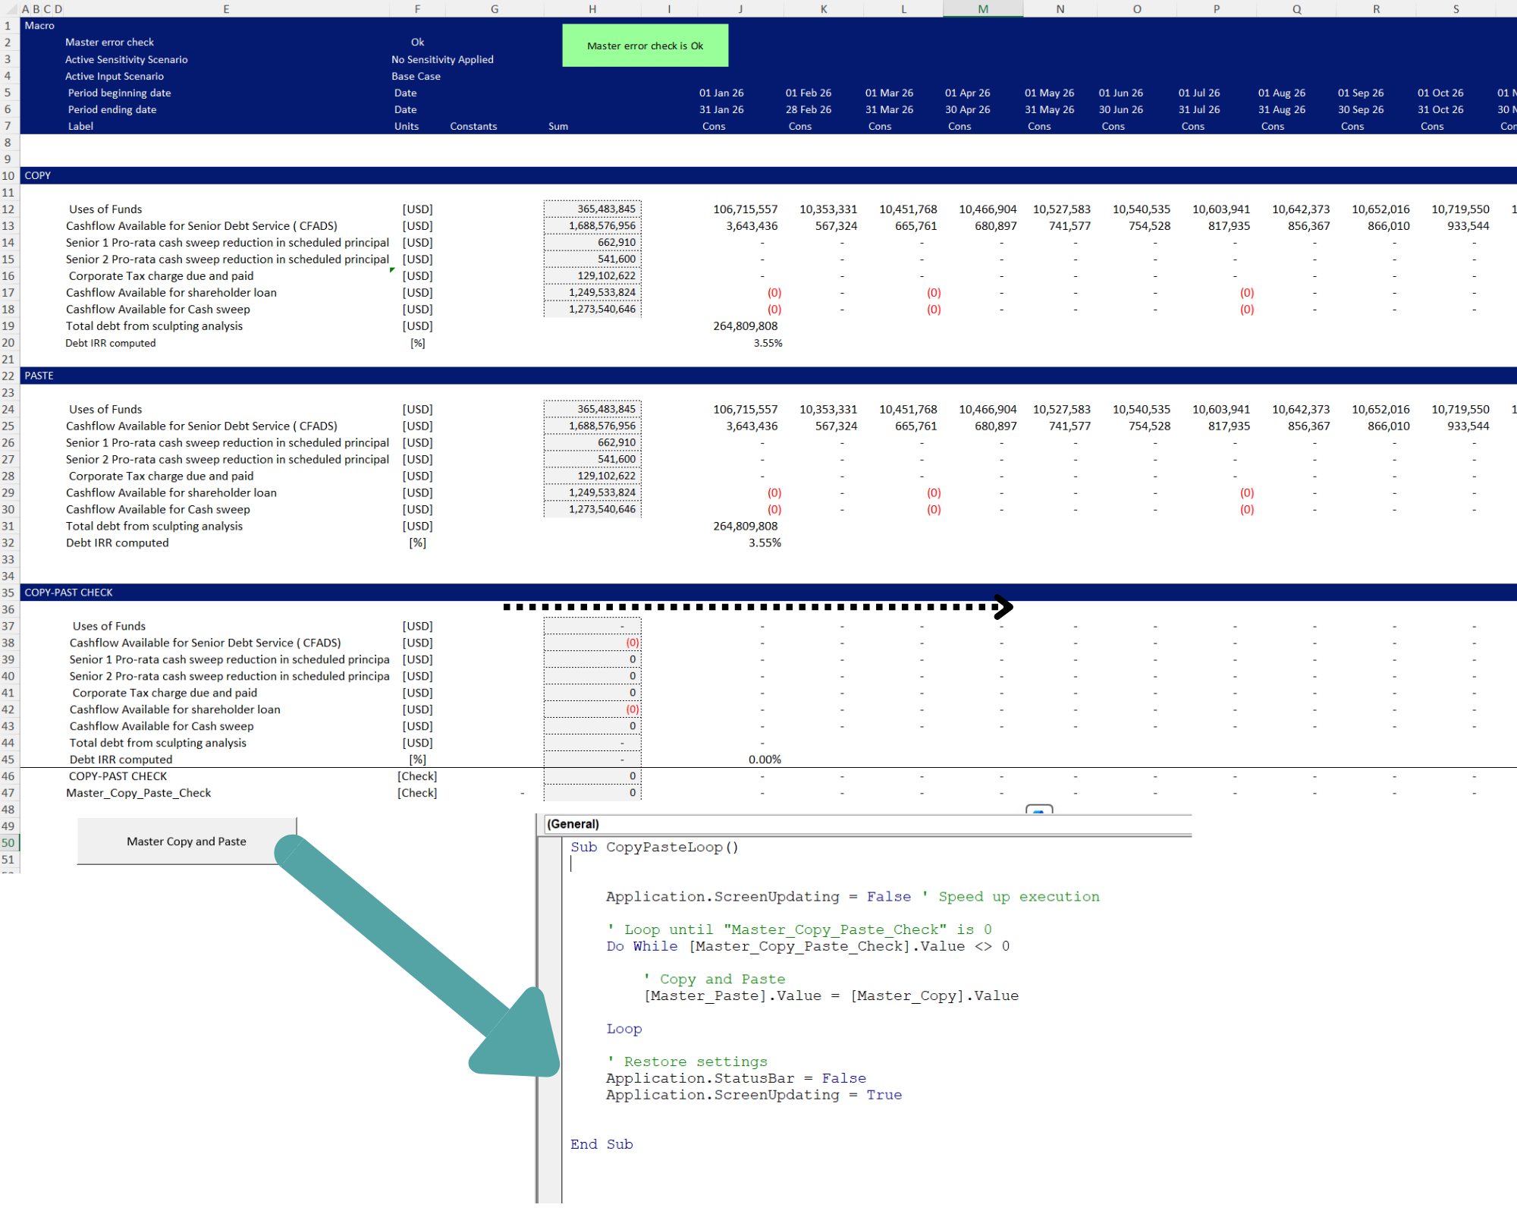This screenshot has height=1214, width=1517.
Task: Click the Master Copy and Paste button
Action: click(x=187, y=841)
